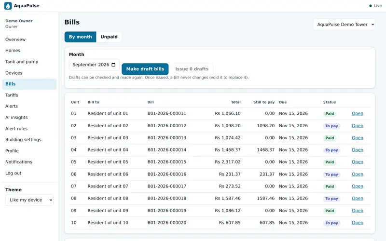This screenshot has height=241, width=386.
Task: Open the unit 04 bill link
Action: (x=357, y=150)
